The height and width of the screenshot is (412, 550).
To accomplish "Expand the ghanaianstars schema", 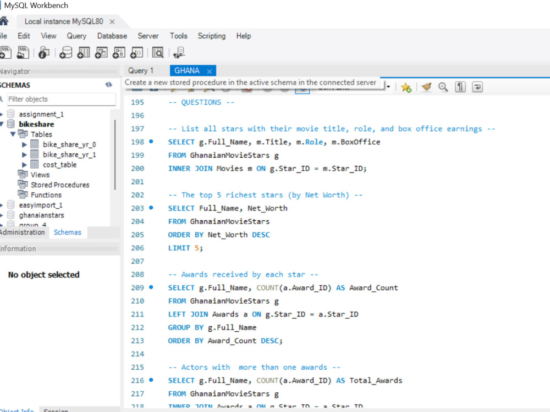I will click(2, 215).
